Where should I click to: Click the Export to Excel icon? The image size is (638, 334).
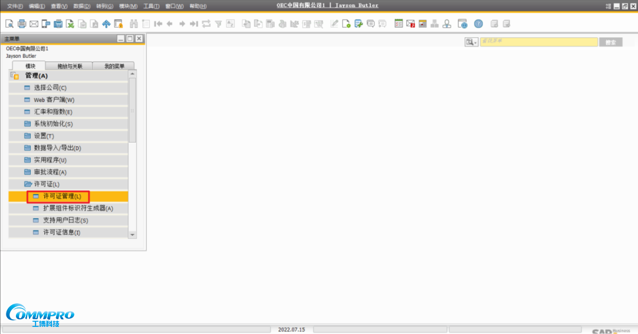(x=70, y=24)
